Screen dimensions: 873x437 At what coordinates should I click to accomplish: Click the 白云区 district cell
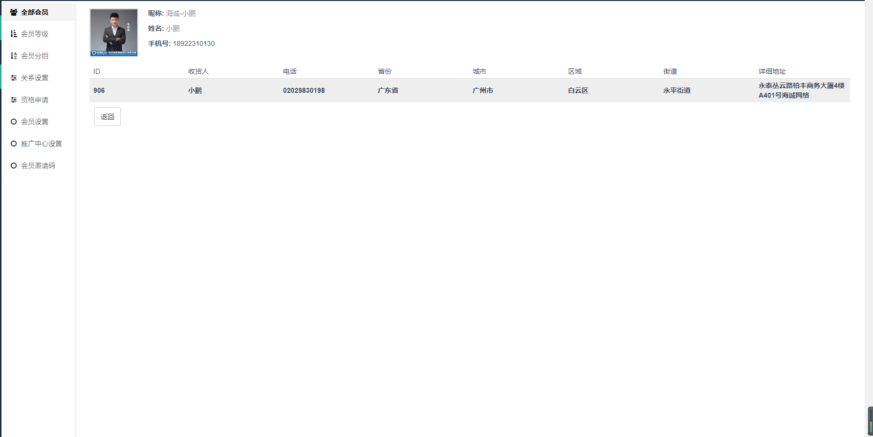[x=578, y=90]
